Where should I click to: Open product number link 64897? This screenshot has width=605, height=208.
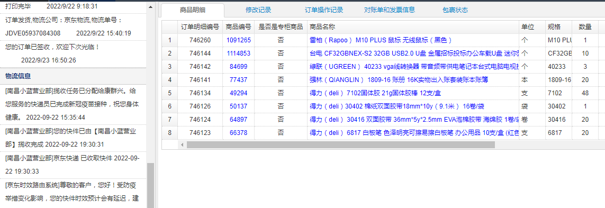238,120
